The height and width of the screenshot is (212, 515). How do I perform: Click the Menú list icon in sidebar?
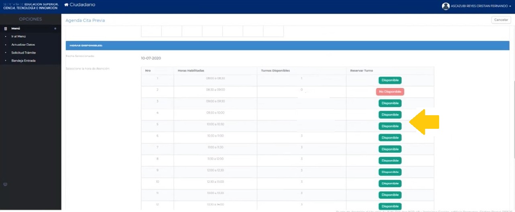pyautogui.click(x=6, y=29)
